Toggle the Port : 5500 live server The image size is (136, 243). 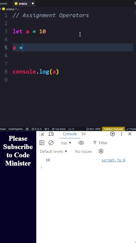pyautogui.click(x=93, y=129)
